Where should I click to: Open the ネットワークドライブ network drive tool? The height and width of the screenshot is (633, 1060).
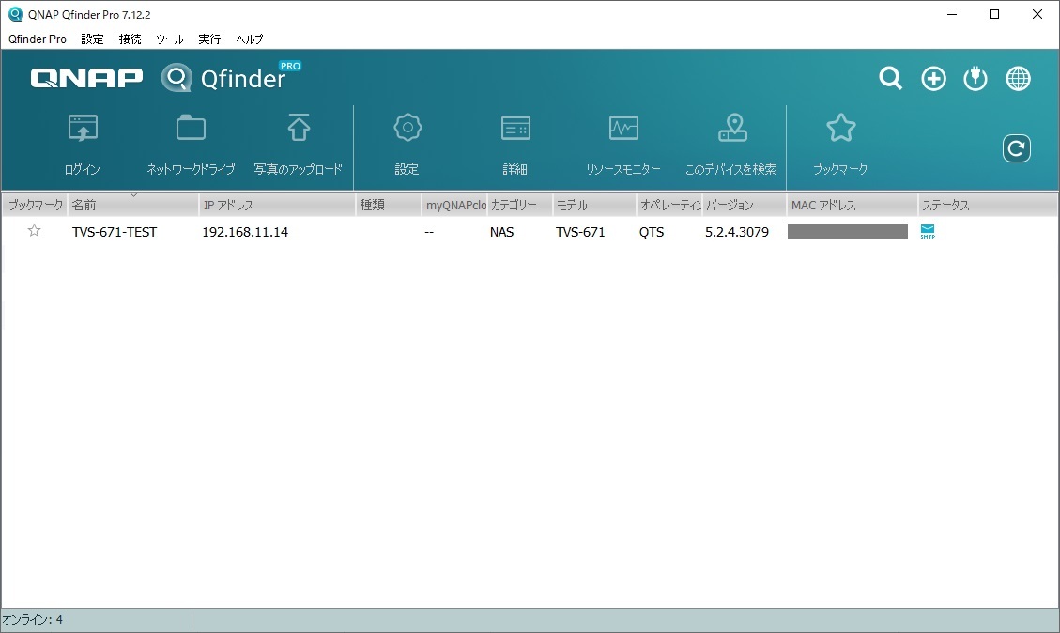click(x=191, y=128)
